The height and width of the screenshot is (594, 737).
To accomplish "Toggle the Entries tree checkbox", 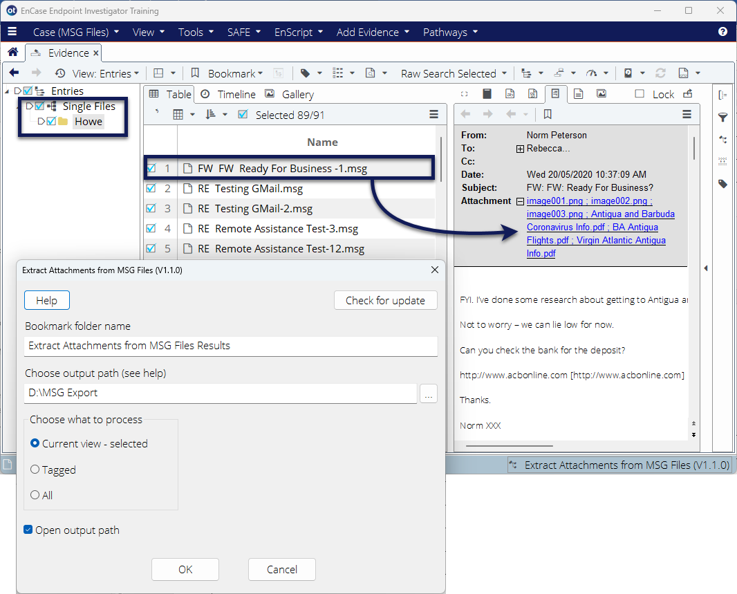I will pos(28,91).
